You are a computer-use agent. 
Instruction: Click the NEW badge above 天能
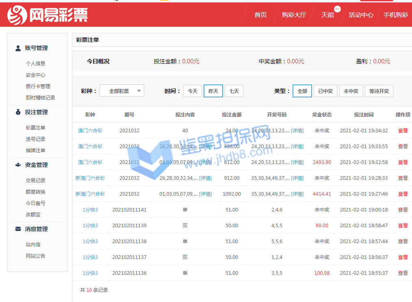pos(337,9)
